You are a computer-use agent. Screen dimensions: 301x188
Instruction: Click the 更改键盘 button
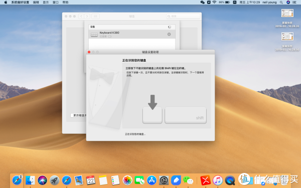point(79,115)
